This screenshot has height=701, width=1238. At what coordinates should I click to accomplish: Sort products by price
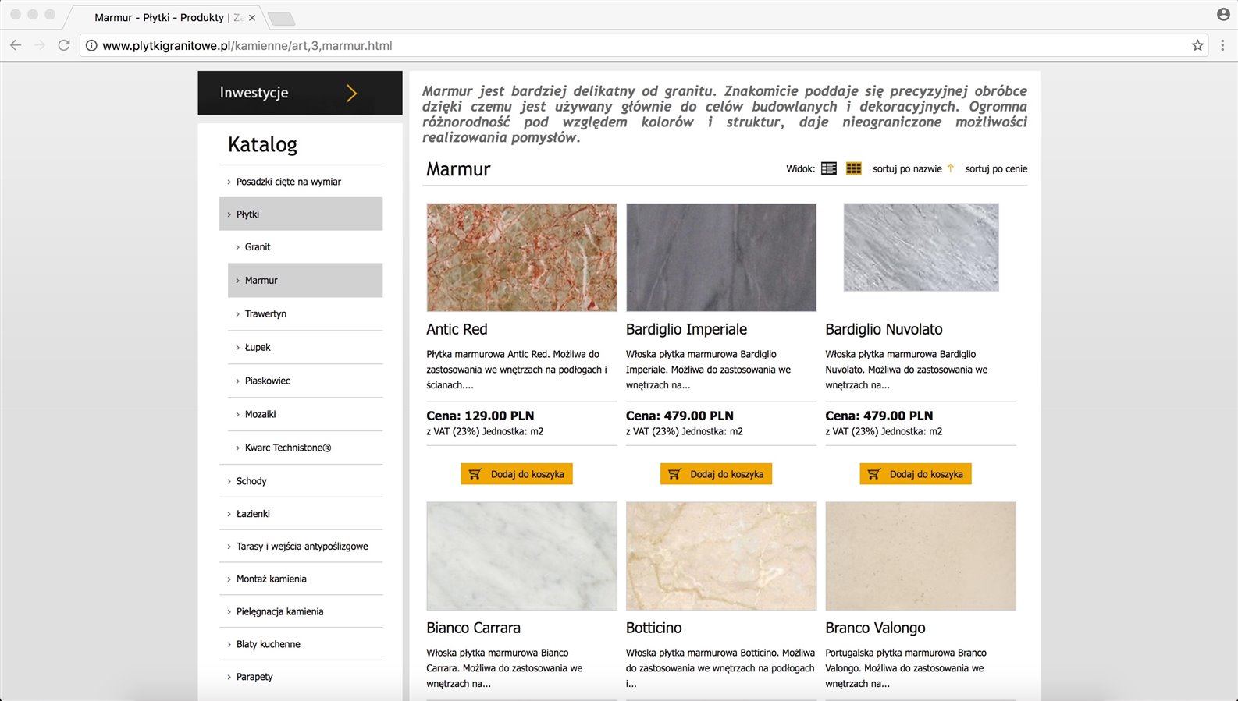coord(996,169)
